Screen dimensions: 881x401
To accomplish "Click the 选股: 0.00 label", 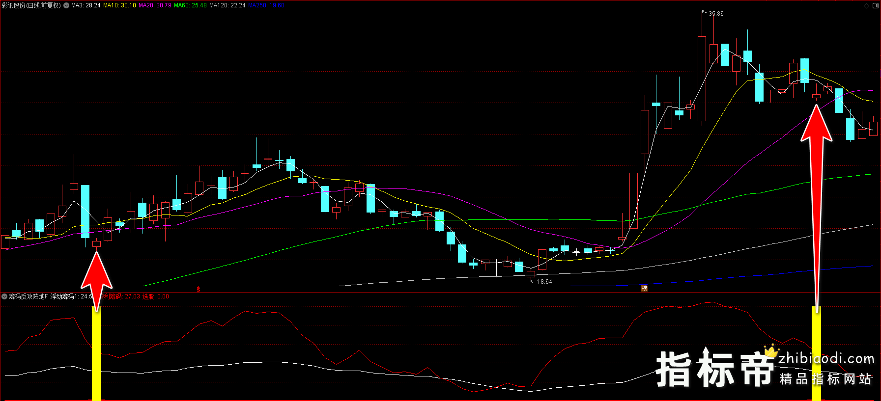I will point(156,296).
